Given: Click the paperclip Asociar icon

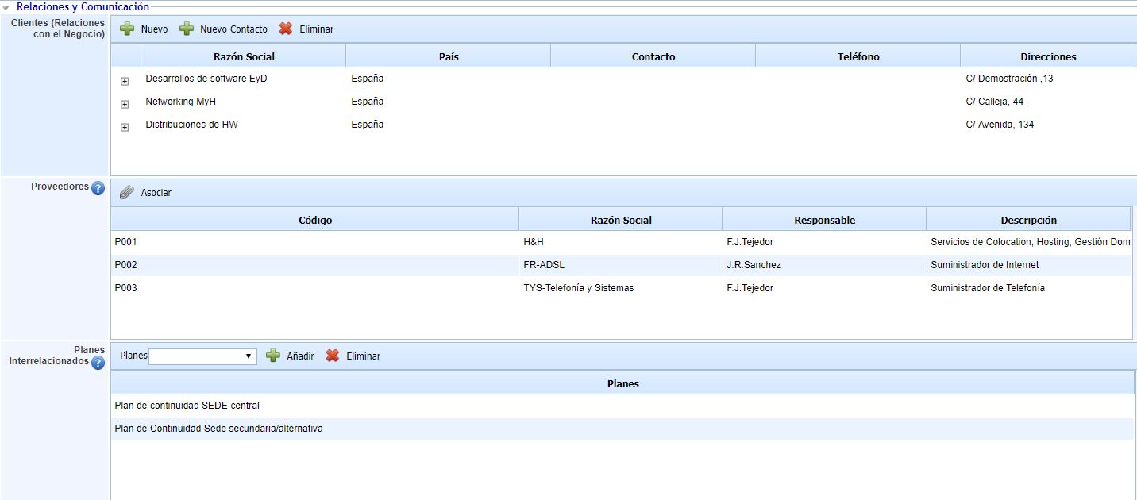Looking at the screenshot, I should (127, 193).
